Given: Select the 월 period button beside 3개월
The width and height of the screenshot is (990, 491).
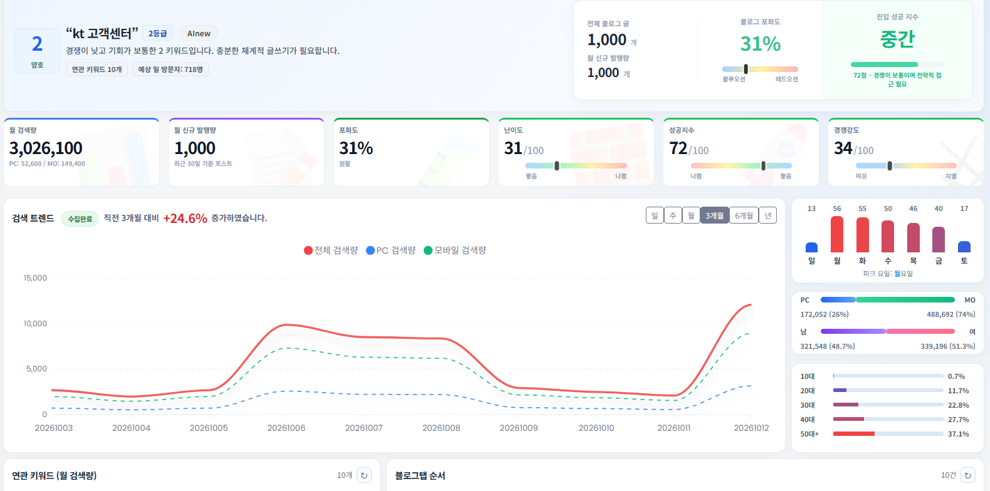Looking at the screenshot, I should pos(691,215).
